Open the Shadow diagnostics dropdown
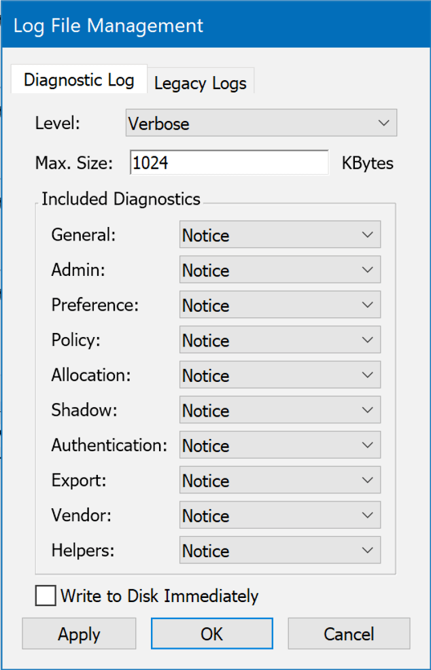Viewport: 431px width, 670px height. [x=279, y=410]
